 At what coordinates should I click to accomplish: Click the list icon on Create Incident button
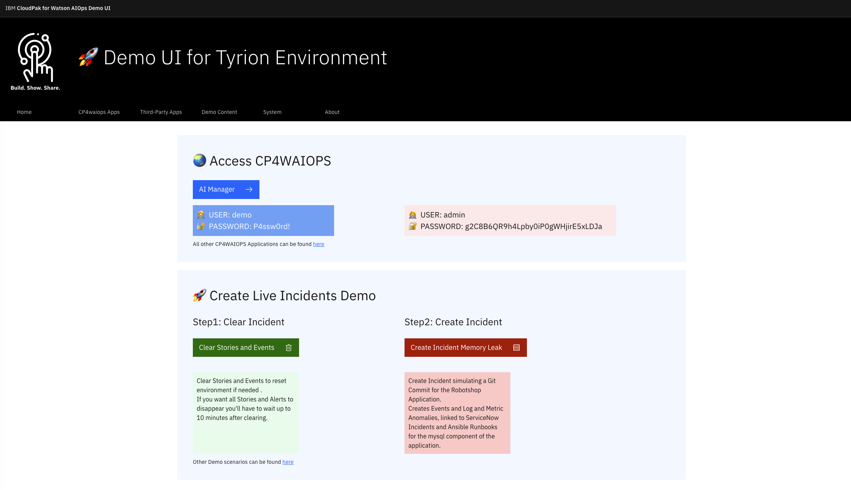(x=517, y=348)
